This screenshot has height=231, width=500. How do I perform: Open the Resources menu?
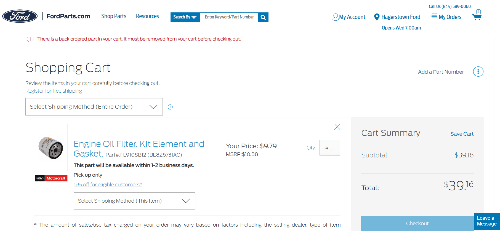(147, 16)
